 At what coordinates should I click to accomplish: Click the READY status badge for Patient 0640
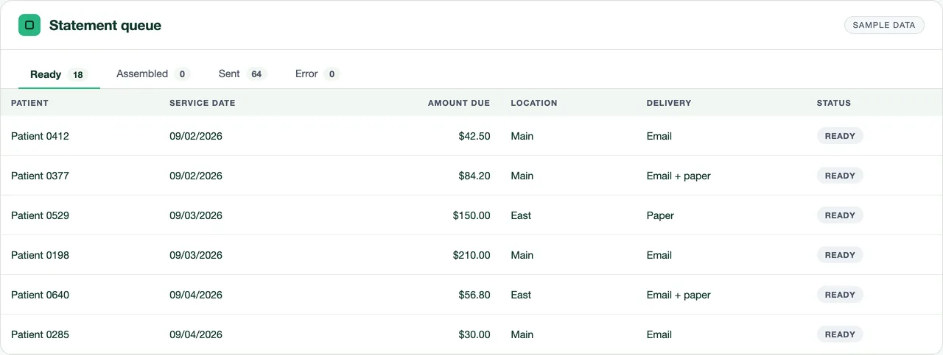pyautogui.click(x=840, y=295)
